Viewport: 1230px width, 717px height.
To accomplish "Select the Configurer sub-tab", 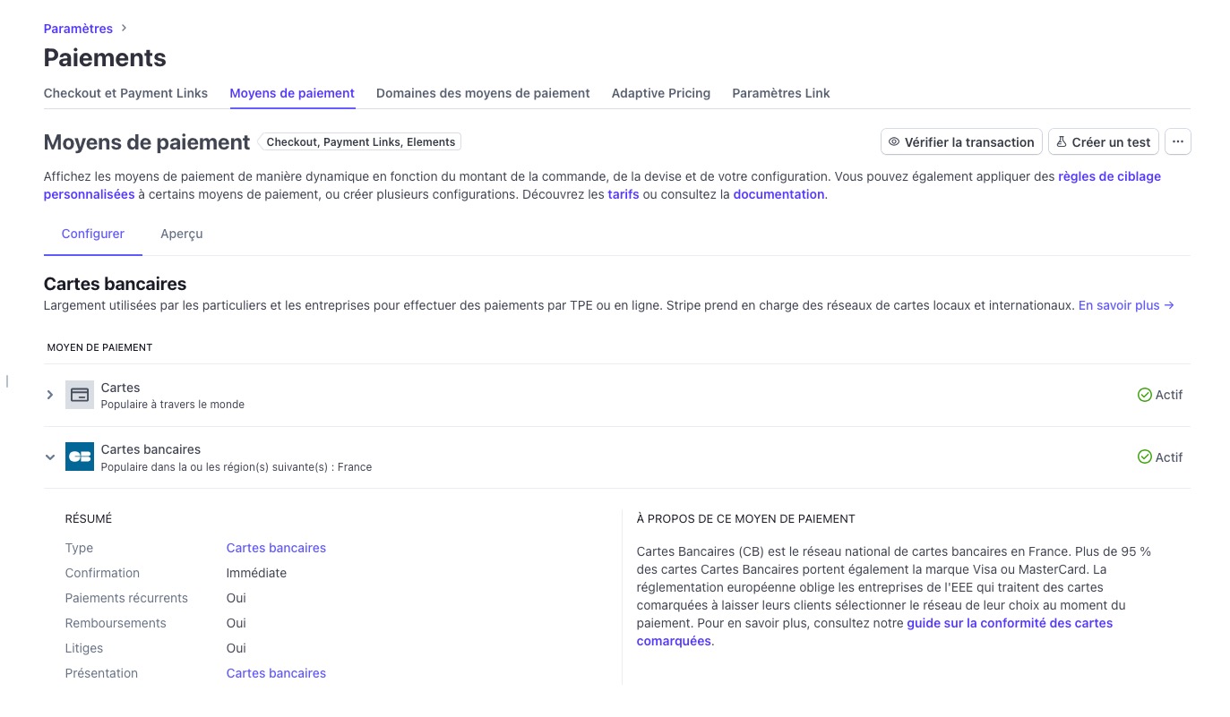I will [93, 234].
